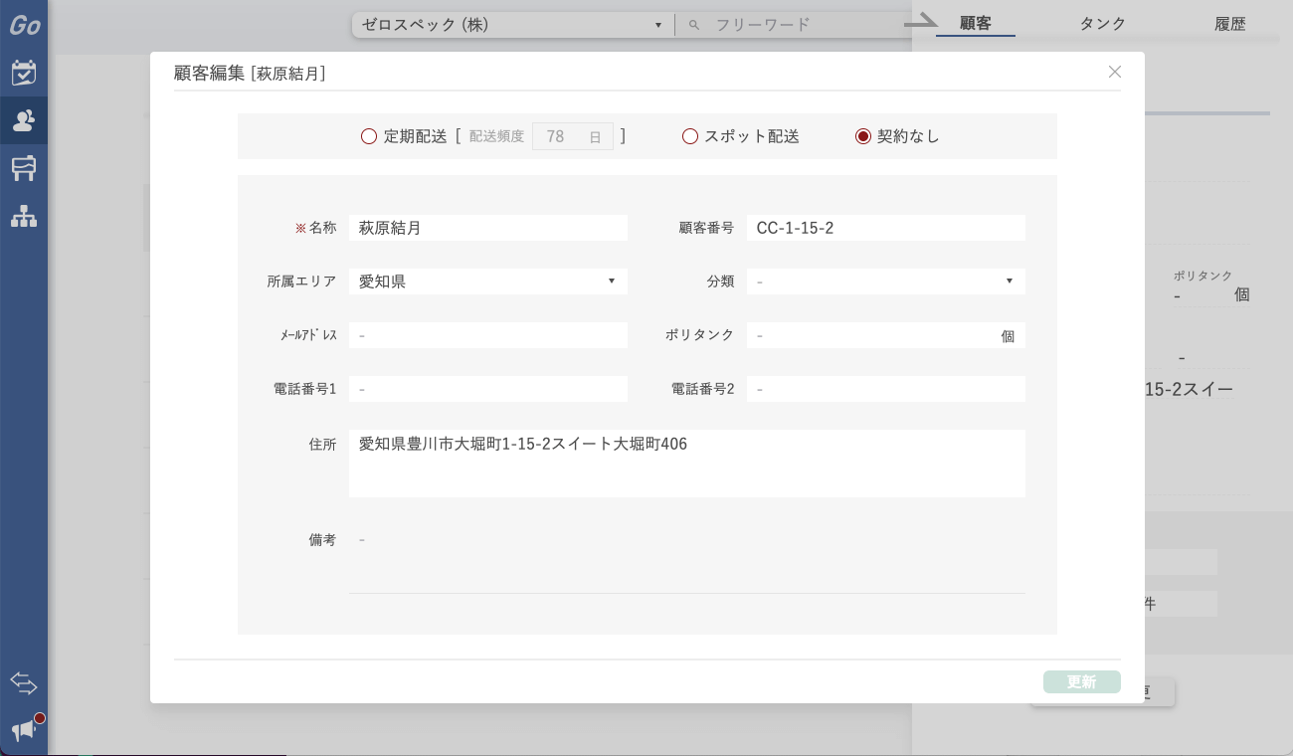1293x756 pixels.
Task: Click the 電話番号2 input field
Action: [886, 389]
